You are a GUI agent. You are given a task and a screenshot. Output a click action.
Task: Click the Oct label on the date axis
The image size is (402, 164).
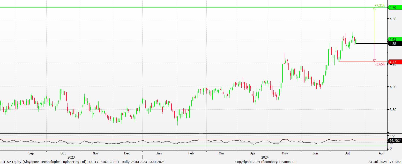(x=63, y=153)
